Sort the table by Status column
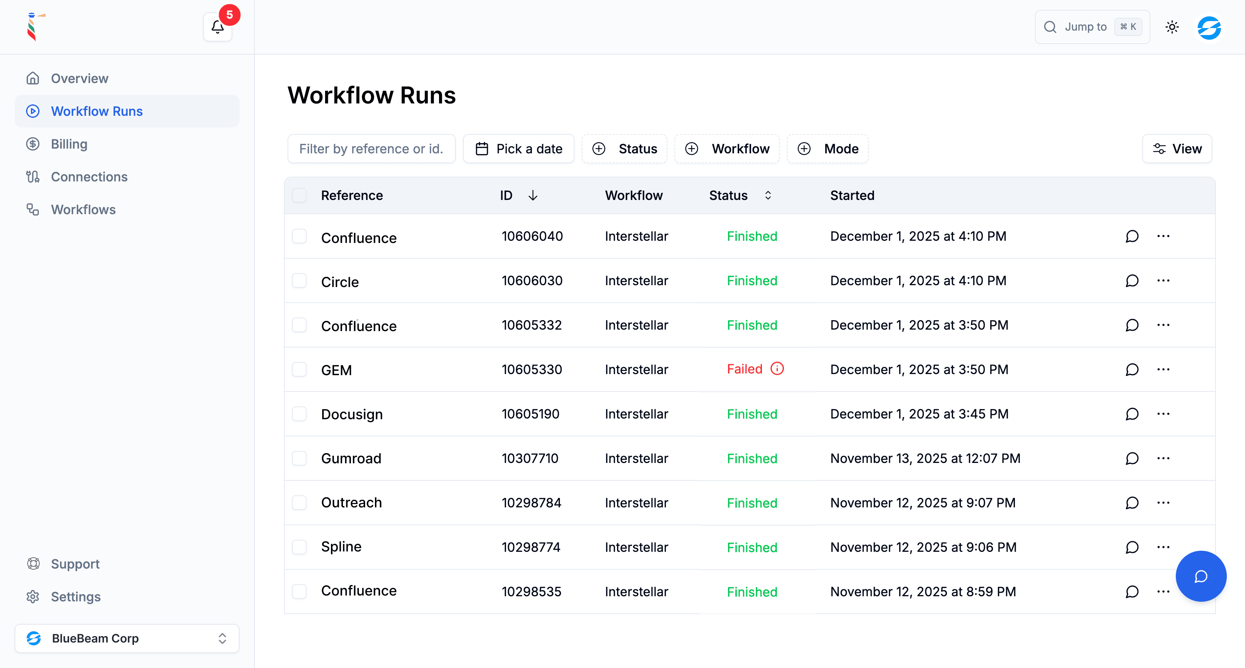1245x668 pixels. 768,195
